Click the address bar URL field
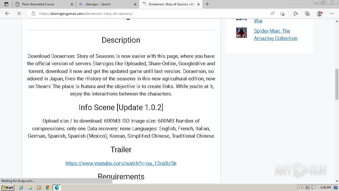339x191 pixels. point(152,14)
